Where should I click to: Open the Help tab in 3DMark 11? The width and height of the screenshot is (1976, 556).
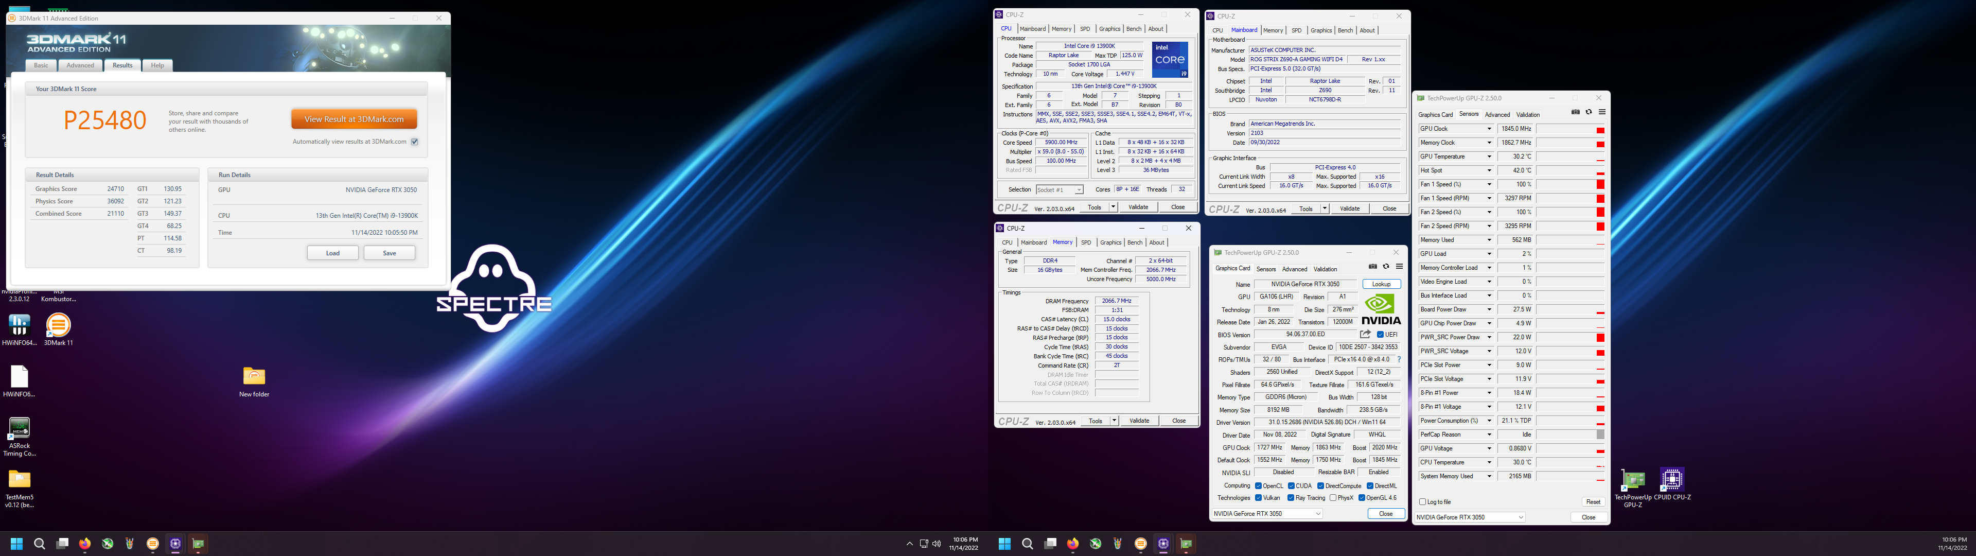[157, 65]
